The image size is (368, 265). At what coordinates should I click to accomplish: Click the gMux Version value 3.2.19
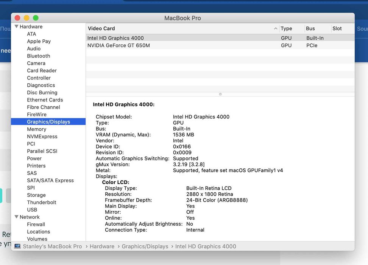pos(189,164)
